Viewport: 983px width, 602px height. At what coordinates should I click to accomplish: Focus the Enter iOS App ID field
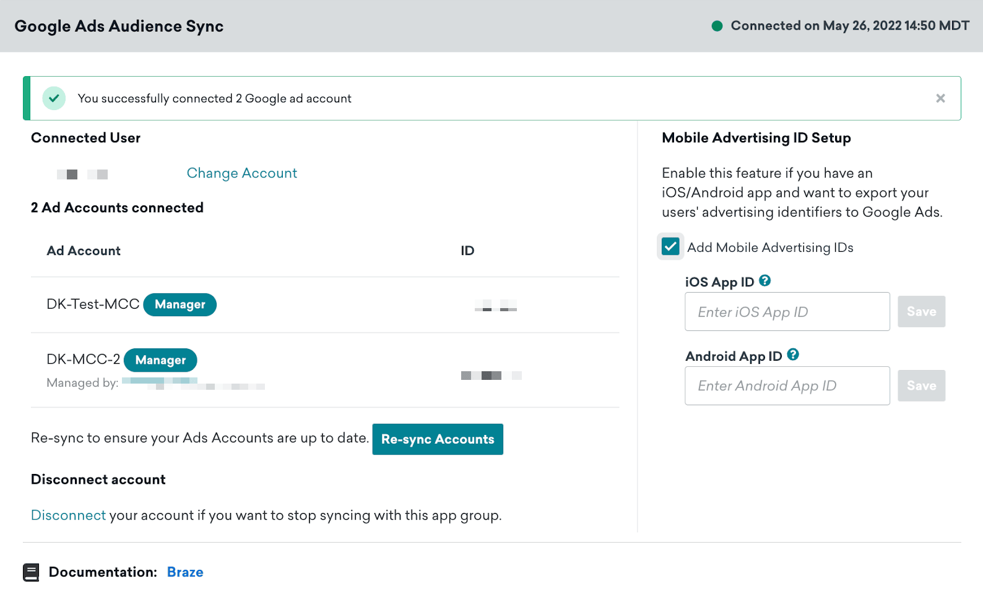787,312
